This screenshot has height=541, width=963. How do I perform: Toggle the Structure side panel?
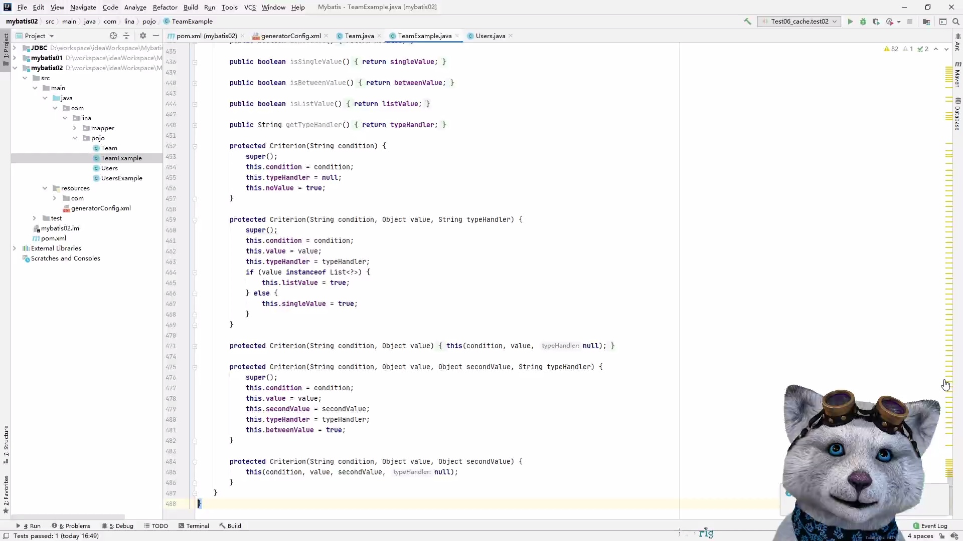click(6, 443)
